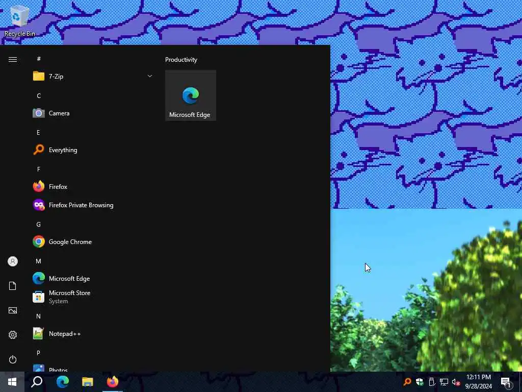The height and width of the screenshot is (392, 522).
Task: Open Photos app at list bottom
Action: [93, 367]
